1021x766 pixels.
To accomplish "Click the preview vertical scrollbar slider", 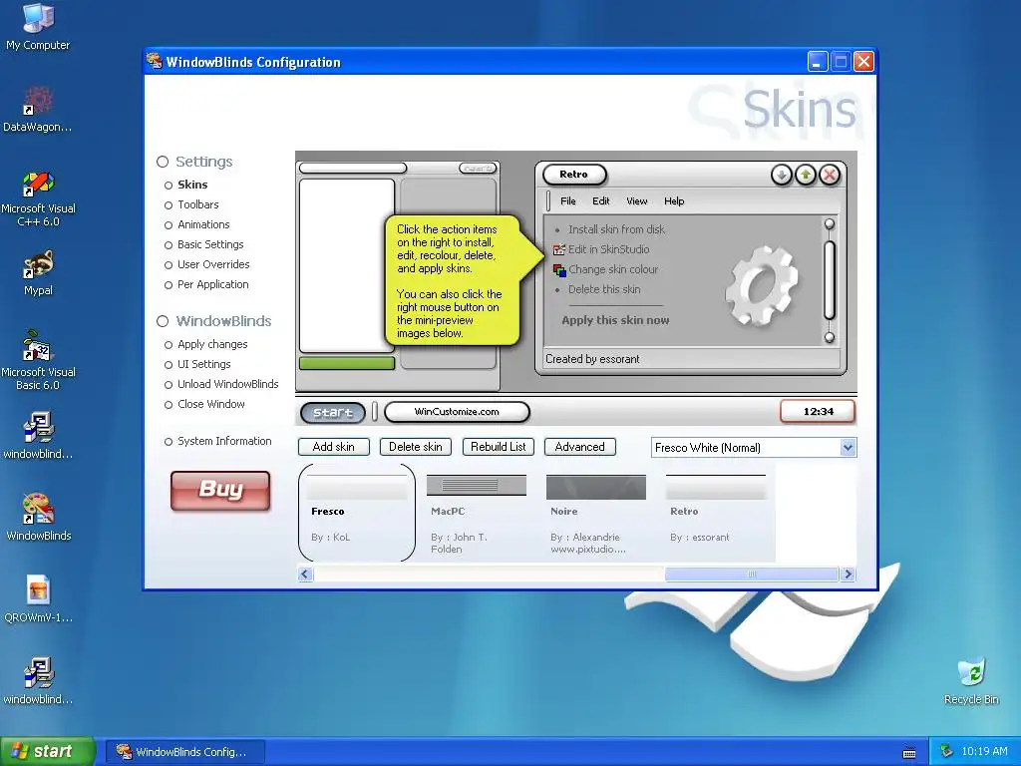I will click(829, 280).
